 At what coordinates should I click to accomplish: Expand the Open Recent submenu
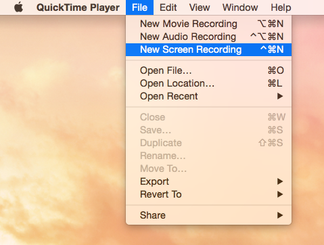pyautogui.click(x=208, y=96)
